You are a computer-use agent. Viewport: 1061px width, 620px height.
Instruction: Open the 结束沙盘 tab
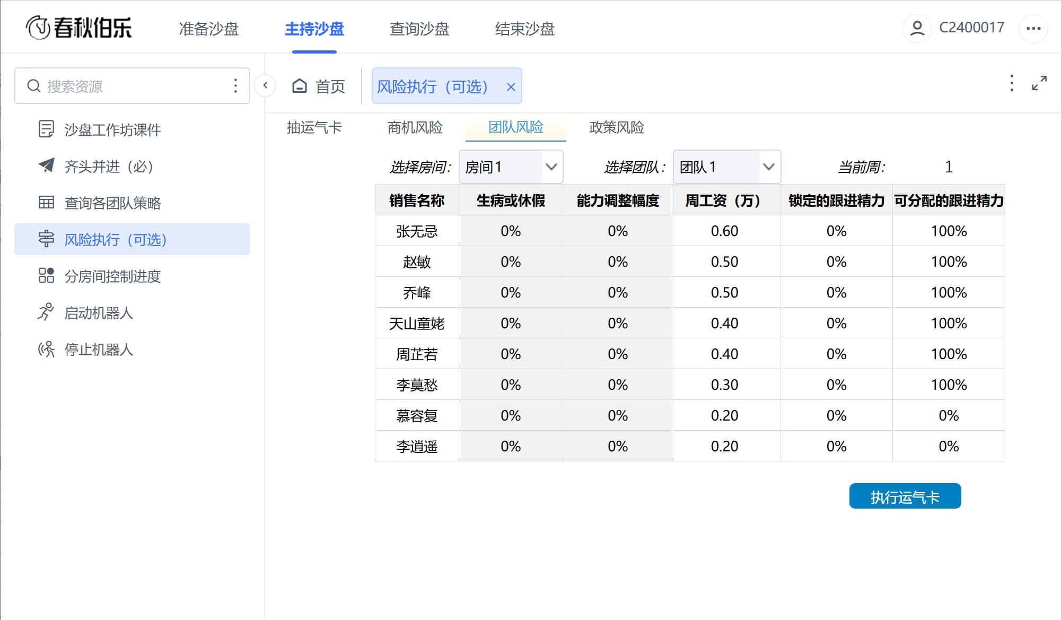tap(525, 29)
